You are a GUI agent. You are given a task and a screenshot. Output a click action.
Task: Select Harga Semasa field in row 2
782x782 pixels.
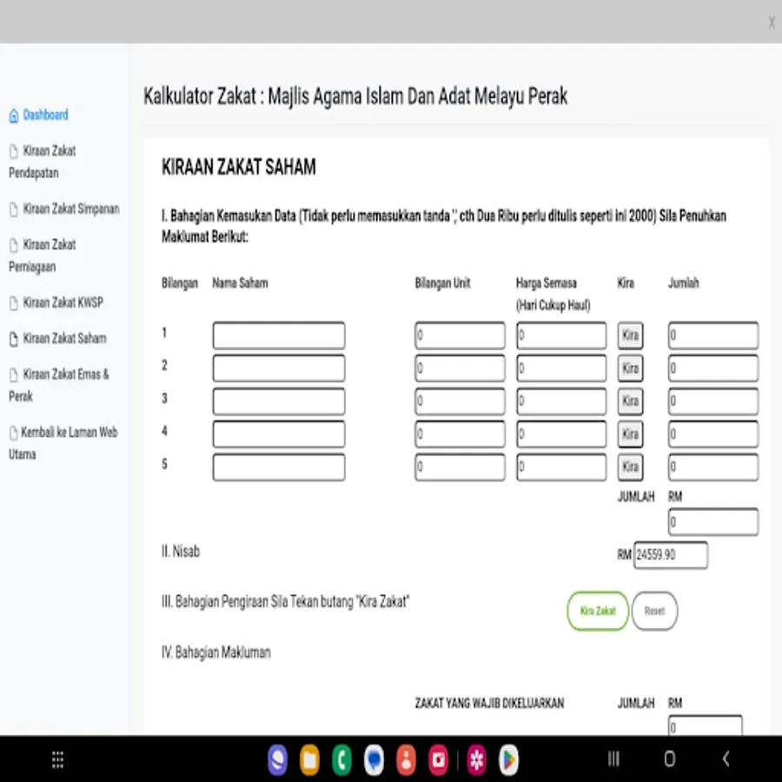[x=561, y=368]
